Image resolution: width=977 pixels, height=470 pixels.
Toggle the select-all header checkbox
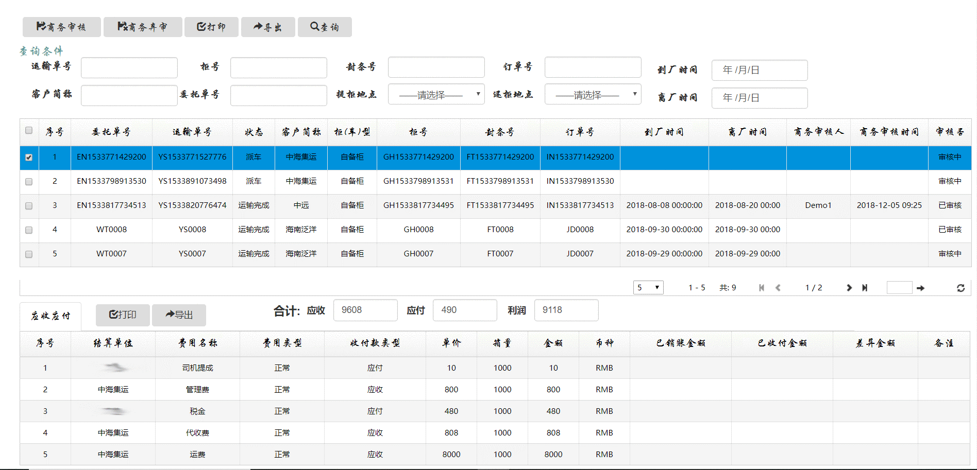point(29,130)
